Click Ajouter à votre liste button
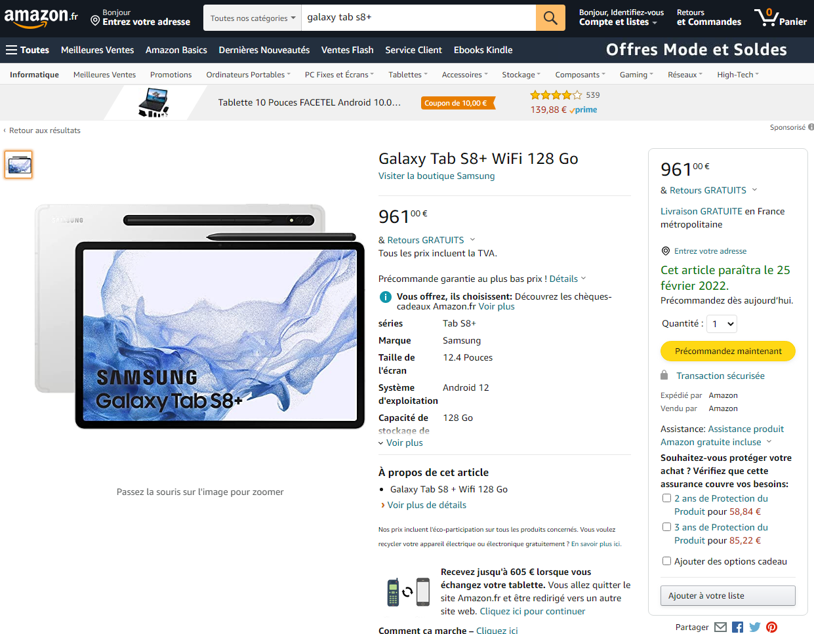Viewport: 814px width, 634px height. coord(728,595)
